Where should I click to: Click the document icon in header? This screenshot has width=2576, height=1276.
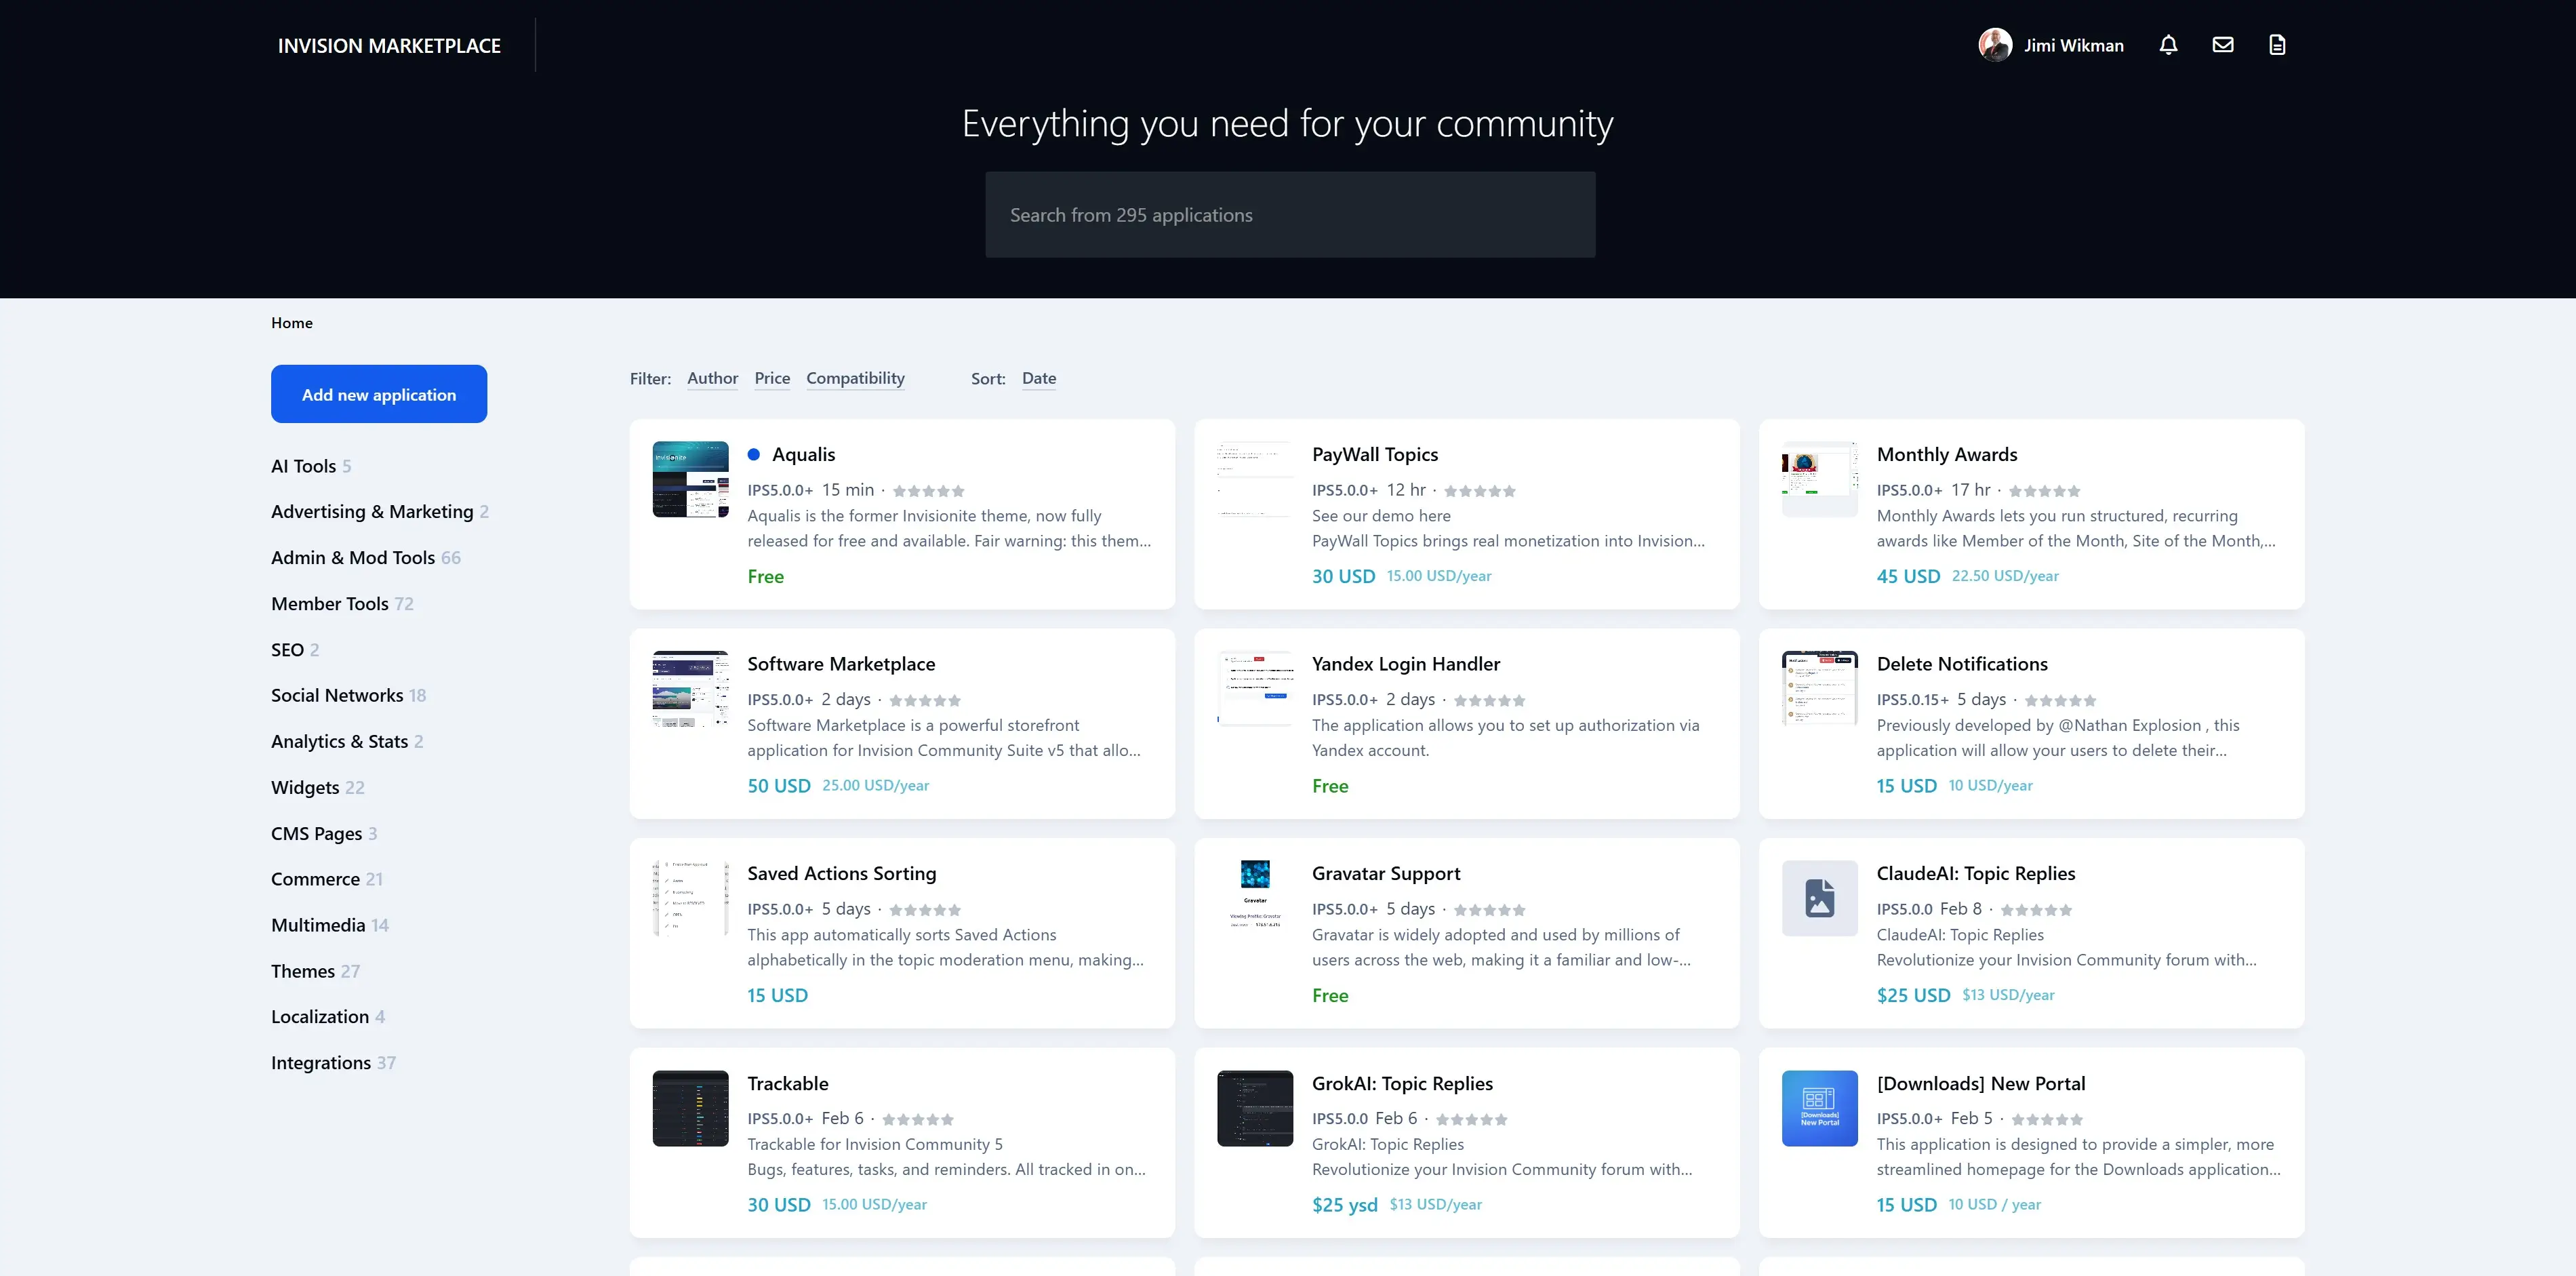click(2277, 45)
